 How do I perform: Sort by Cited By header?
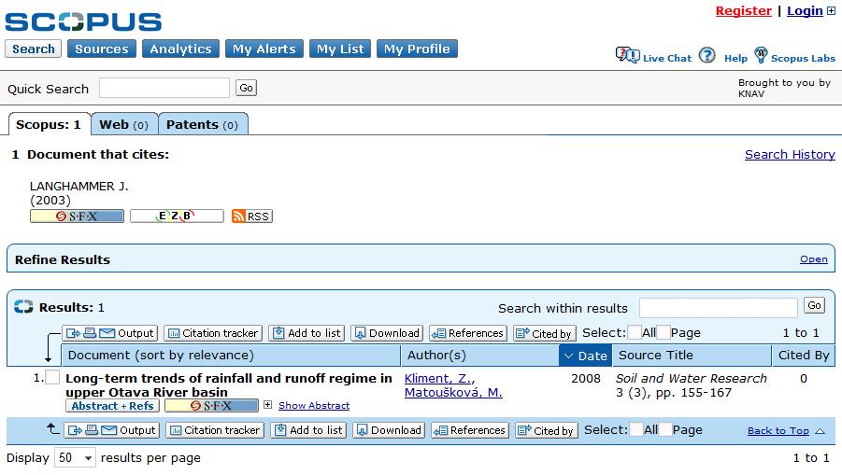[x=804, y=356]
